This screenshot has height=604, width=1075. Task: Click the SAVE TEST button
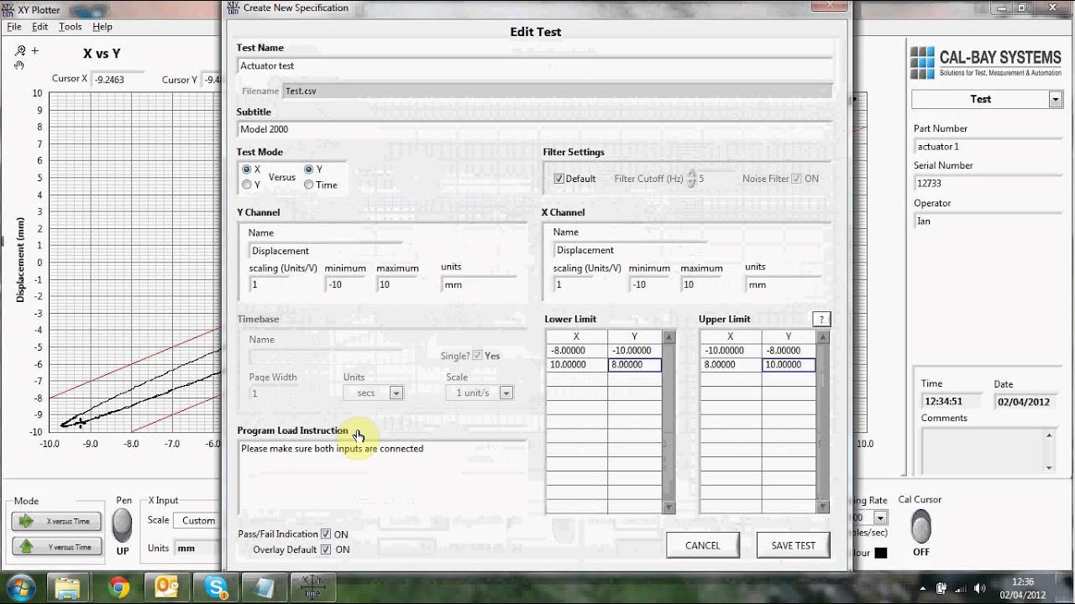794,545
